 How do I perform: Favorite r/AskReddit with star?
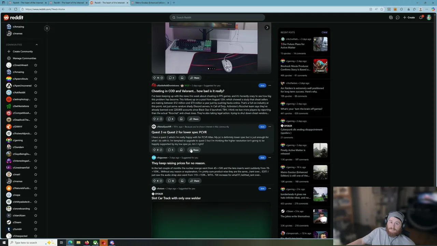[x=36, y=92]
